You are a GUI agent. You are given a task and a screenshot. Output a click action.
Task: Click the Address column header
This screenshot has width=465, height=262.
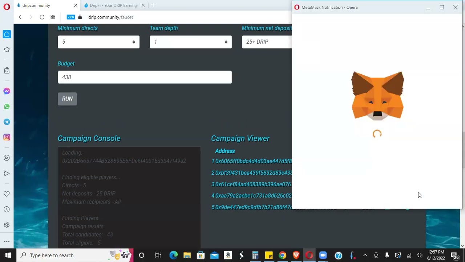(225, 151)
